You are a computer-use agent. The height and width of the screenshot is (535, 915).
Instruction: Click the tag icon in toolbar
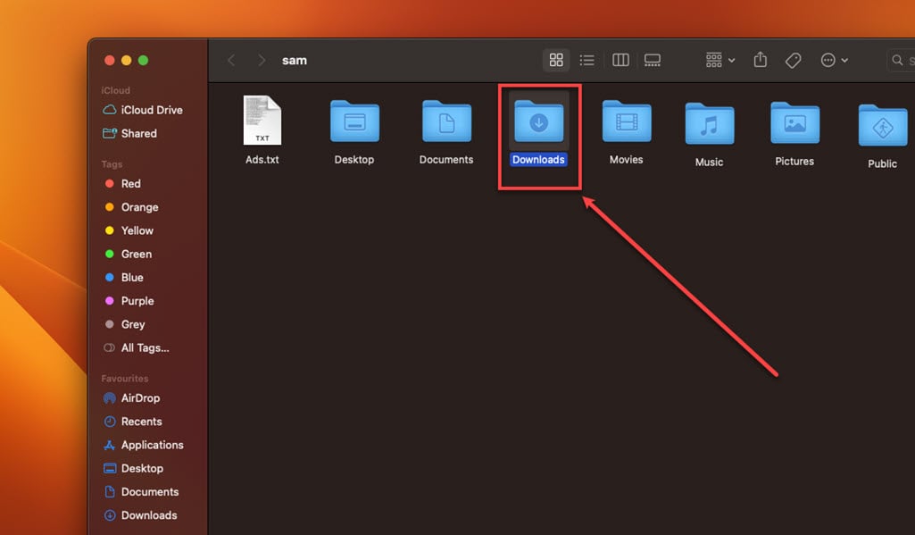tap(793, 60)
